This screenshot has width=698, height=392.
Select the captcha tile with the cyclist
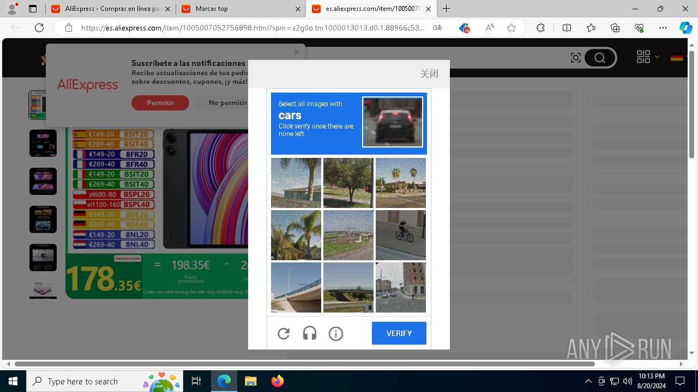401,235
